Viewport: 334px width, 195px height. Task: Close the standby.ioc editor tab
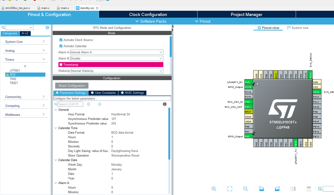click(97, 8)
